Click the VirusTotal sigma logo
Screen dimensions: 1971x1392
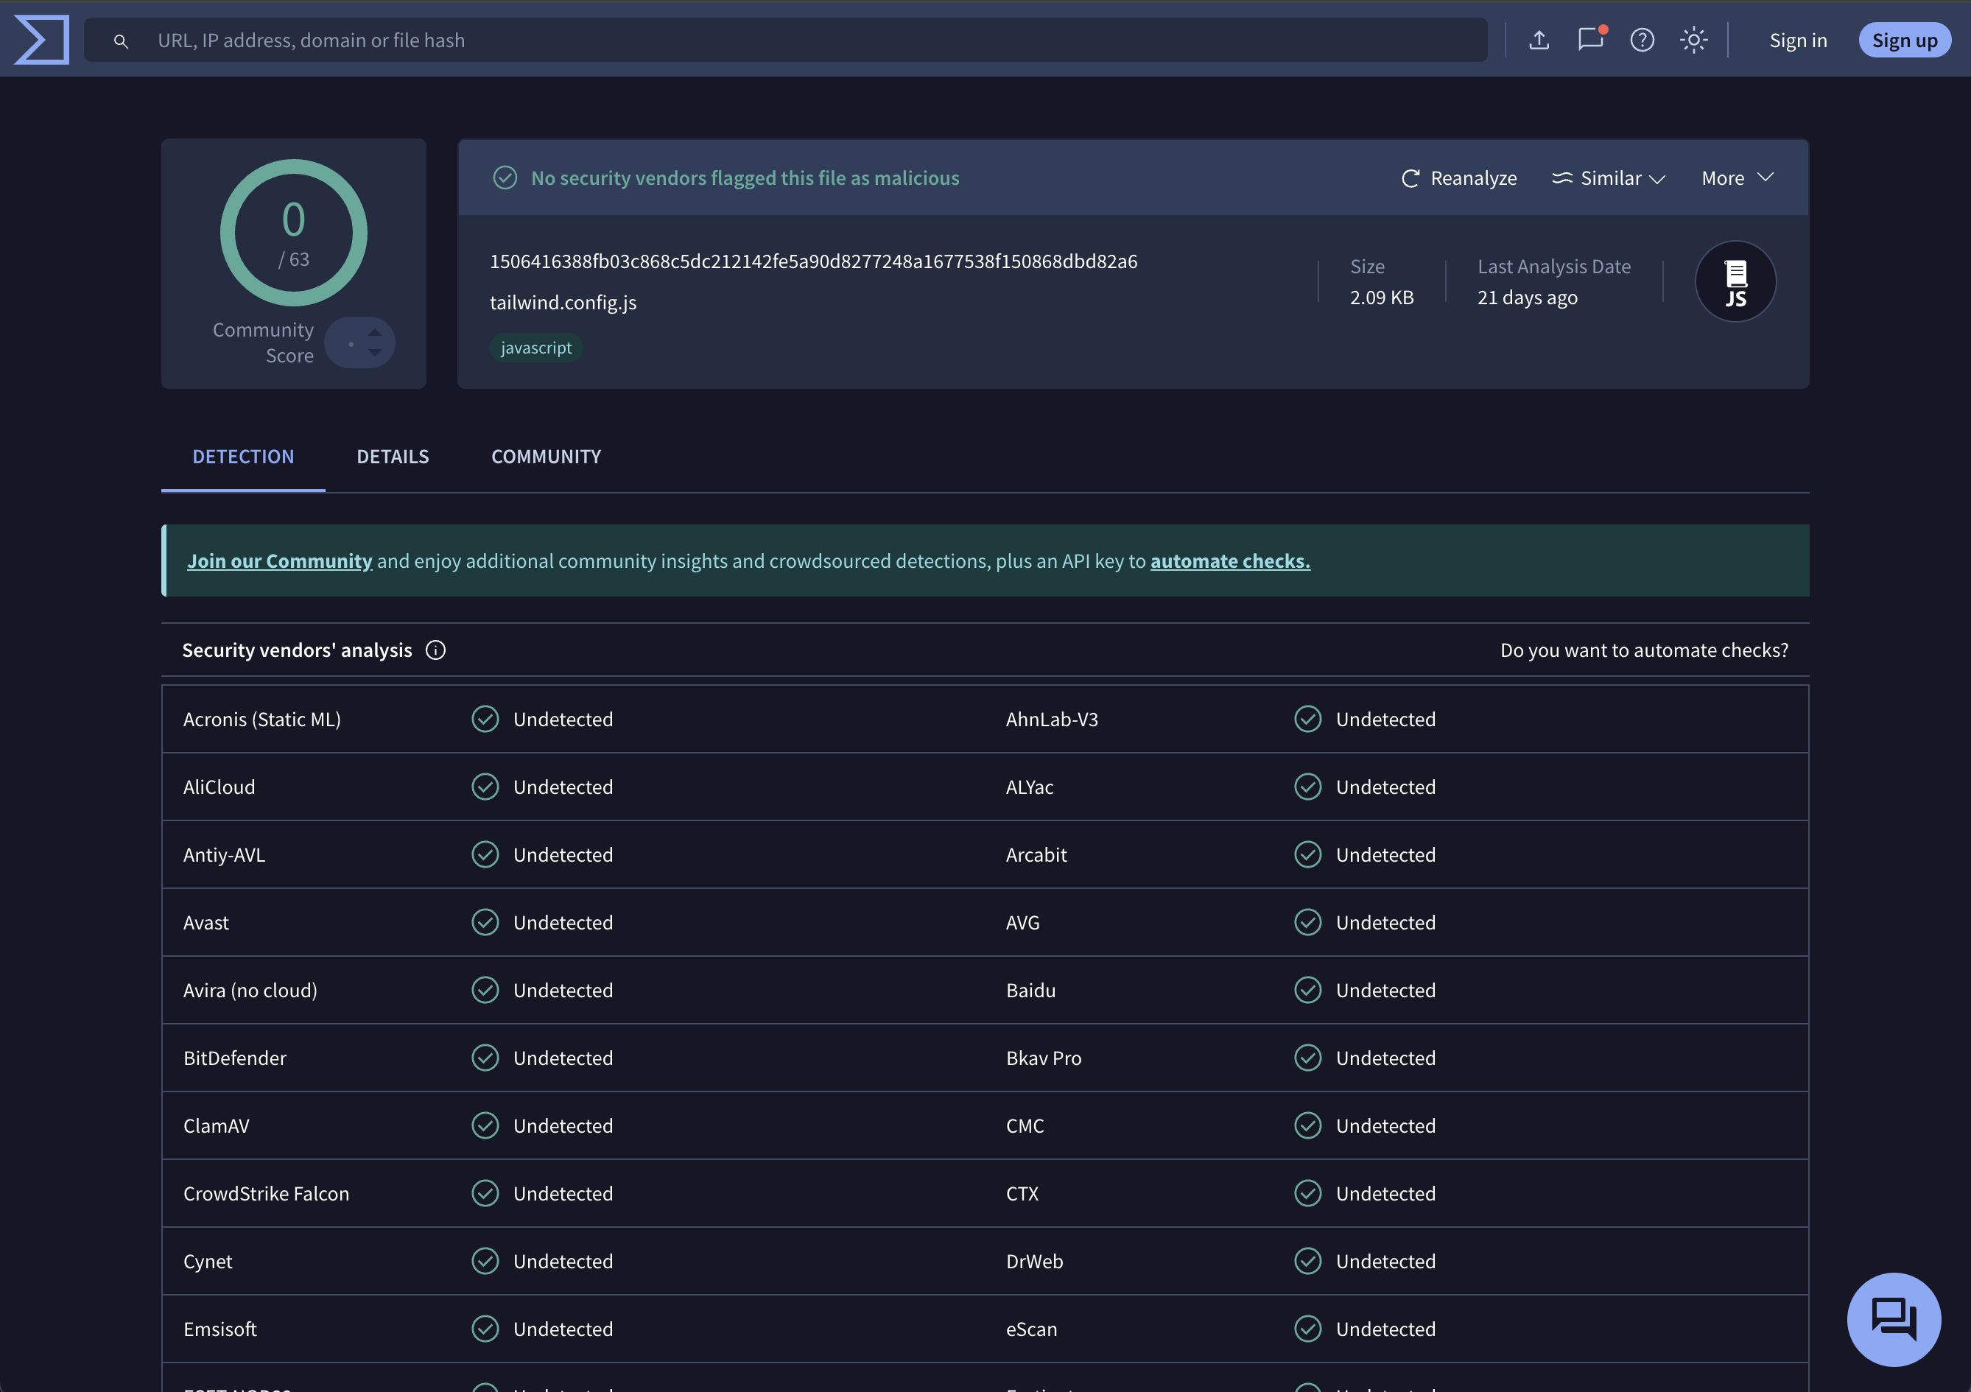tap(41, 40)
